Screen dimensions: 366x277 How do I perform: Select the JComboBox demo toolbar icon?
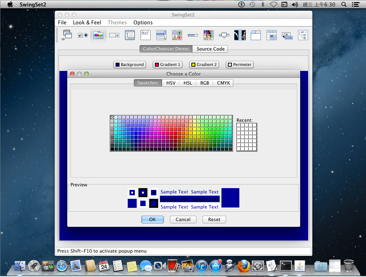[x=114, y=35]
